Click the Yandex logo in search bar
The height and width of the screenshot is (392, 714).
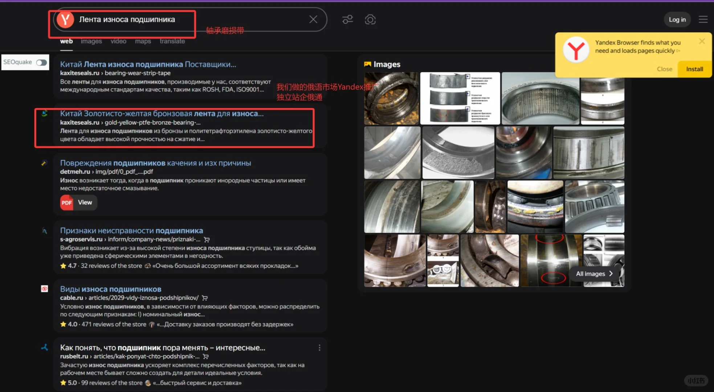pyautogui.click(x=66, y=20)
